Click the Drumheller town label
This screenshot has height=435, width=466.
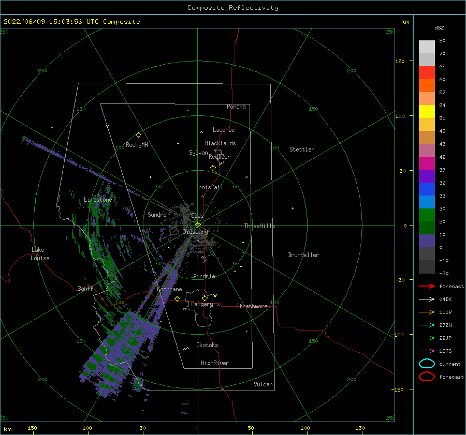pos(303,255)
